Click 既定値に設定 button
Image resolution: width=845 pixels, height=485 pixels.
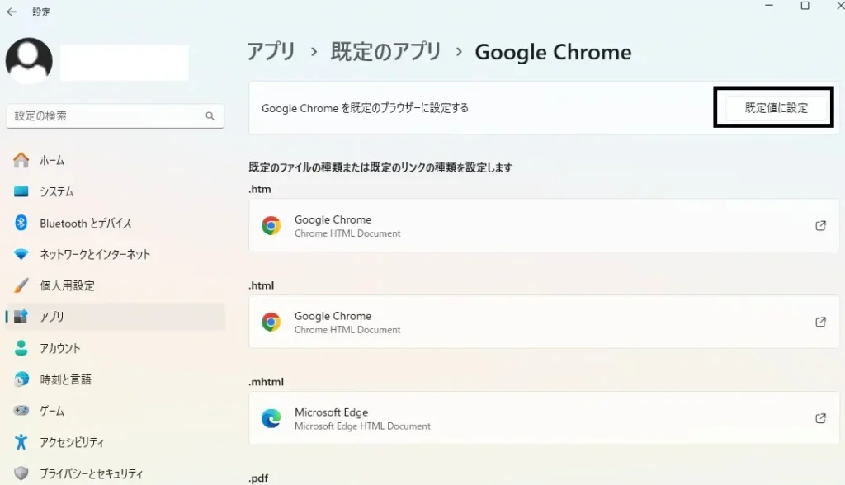click(x=776, y=108)
